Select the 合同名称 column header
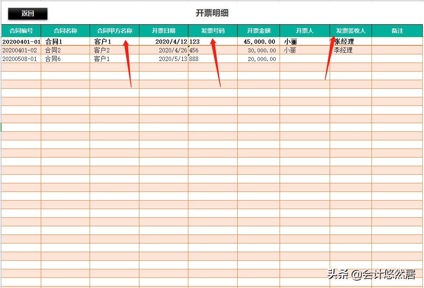 [x=65, y=30]
